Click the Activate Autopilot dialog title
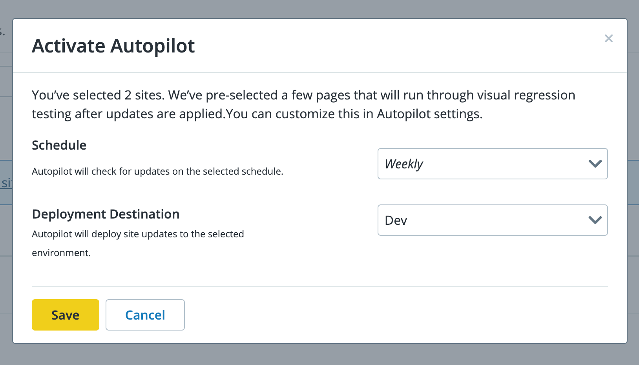 113,46
